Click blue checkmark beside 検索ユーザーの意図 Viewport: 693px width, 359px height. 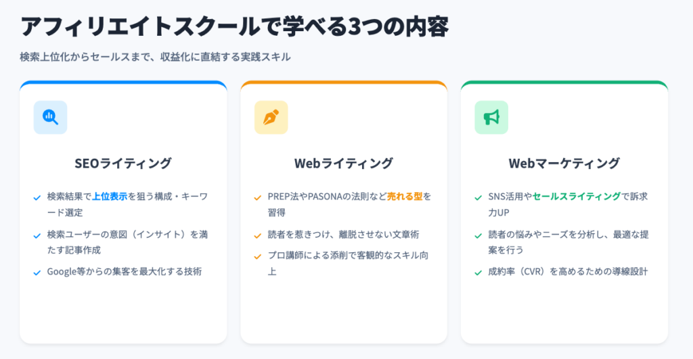[37, 236]
